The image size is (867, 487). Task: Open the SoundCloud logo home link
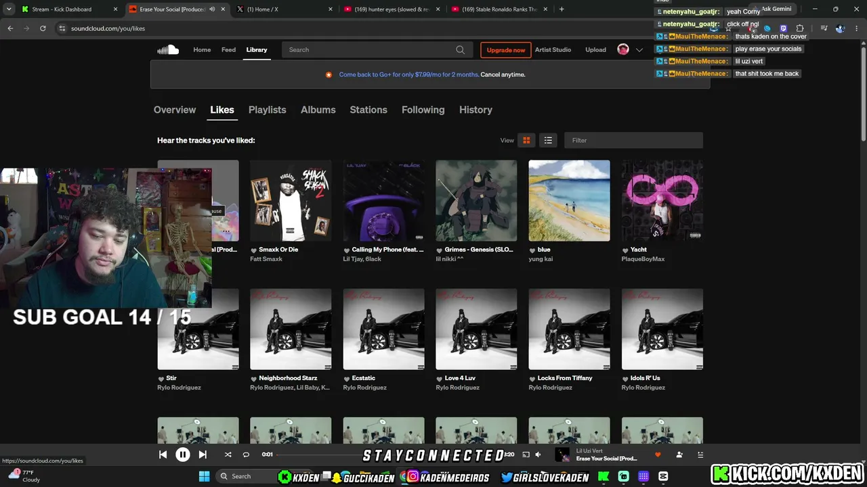tap(168, 49)
